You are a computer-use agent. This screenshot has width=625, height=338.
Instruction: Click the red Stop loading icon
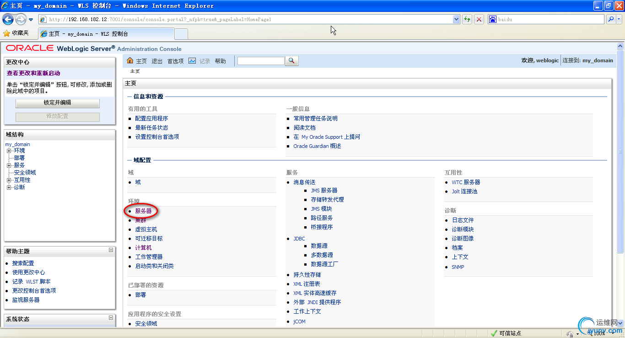pos(479,19)
